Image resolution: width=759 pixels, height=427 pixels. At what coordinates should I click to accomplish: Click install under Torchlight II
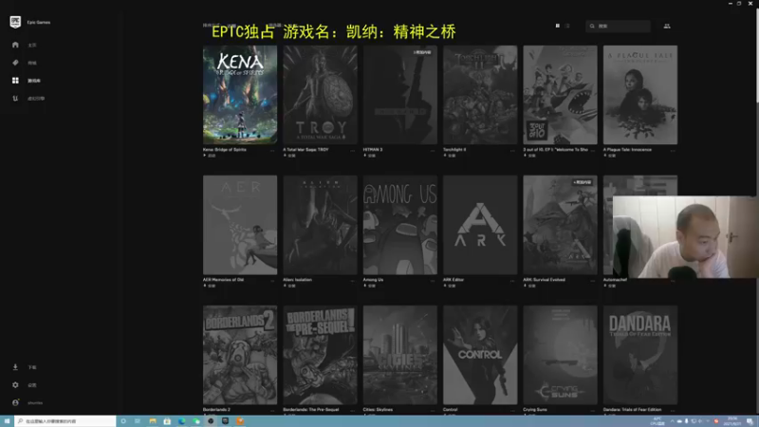[x=450, y=156]
